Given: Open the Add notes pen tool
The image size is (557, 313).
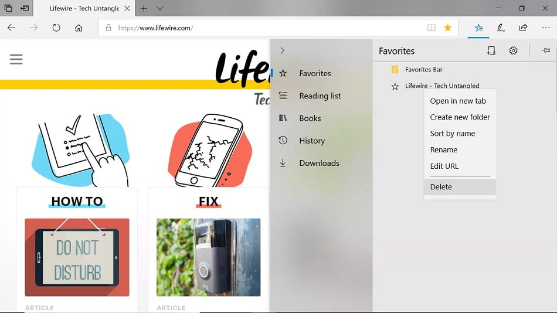Looking at the screenshot, I should 501,28.
